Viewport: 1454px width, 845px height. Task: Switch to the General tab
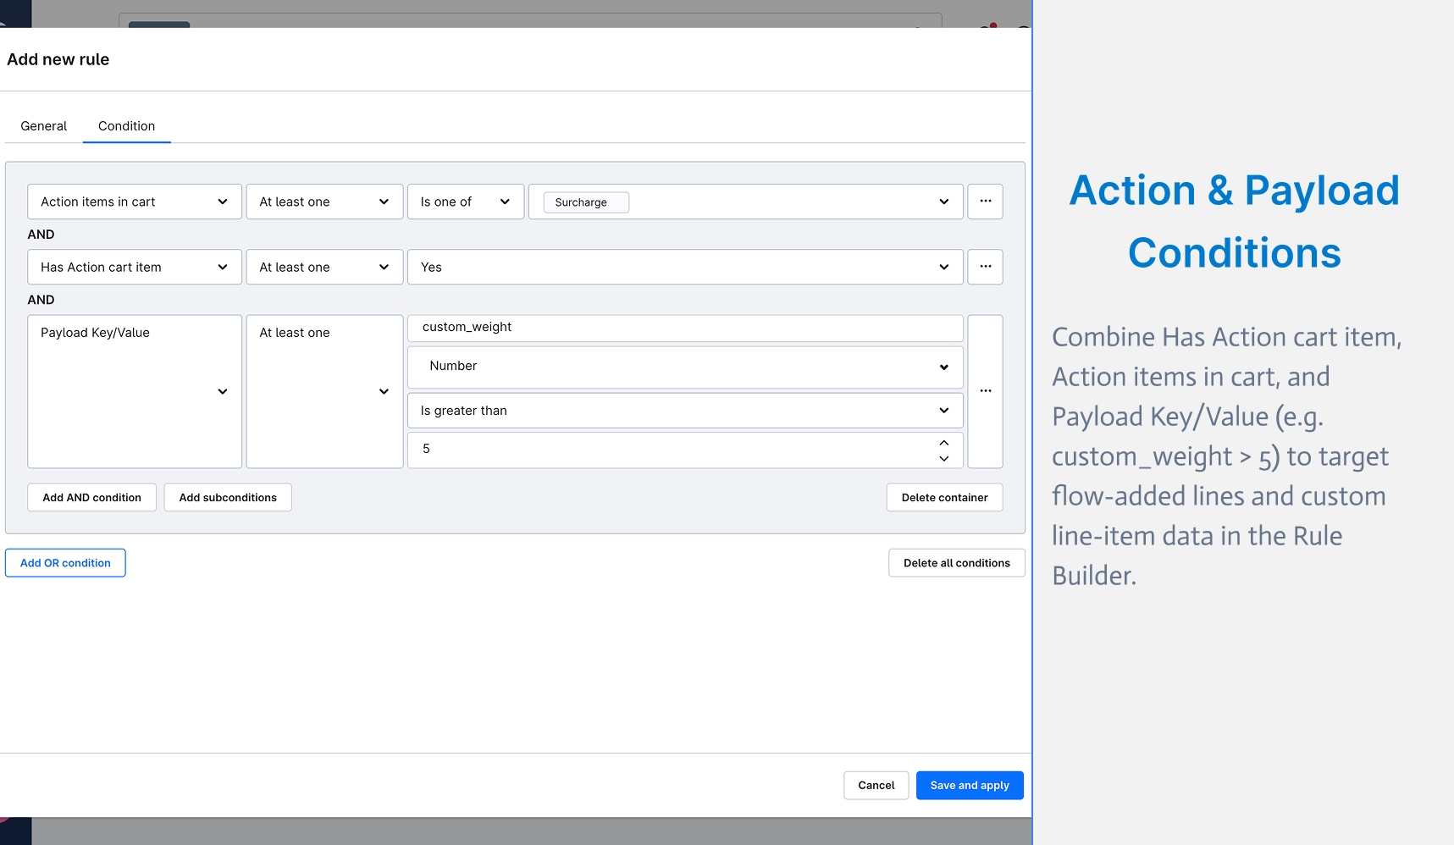(43, 126)
